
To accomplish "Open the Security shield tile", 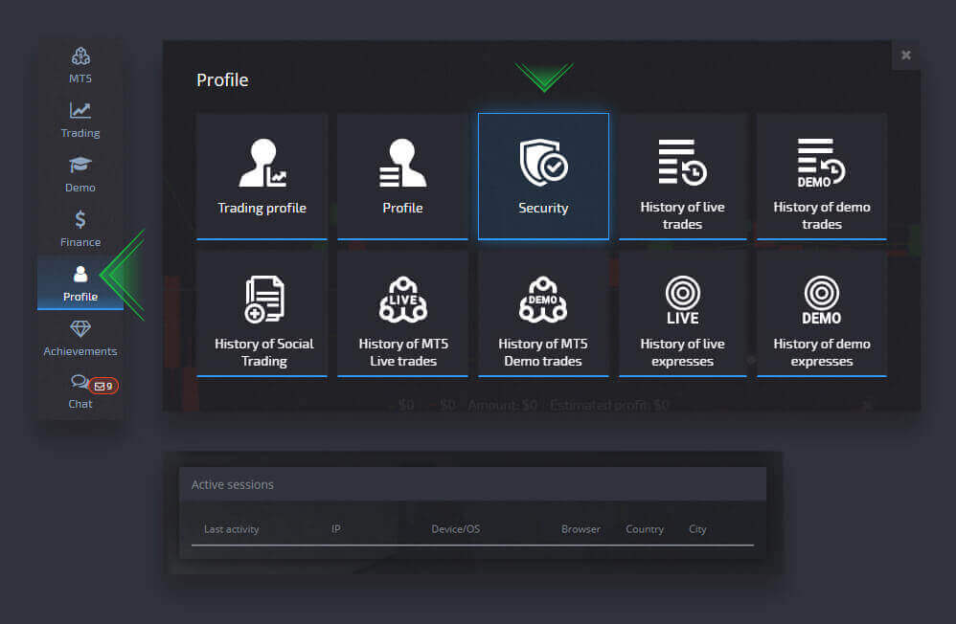I will pos(543,176).
